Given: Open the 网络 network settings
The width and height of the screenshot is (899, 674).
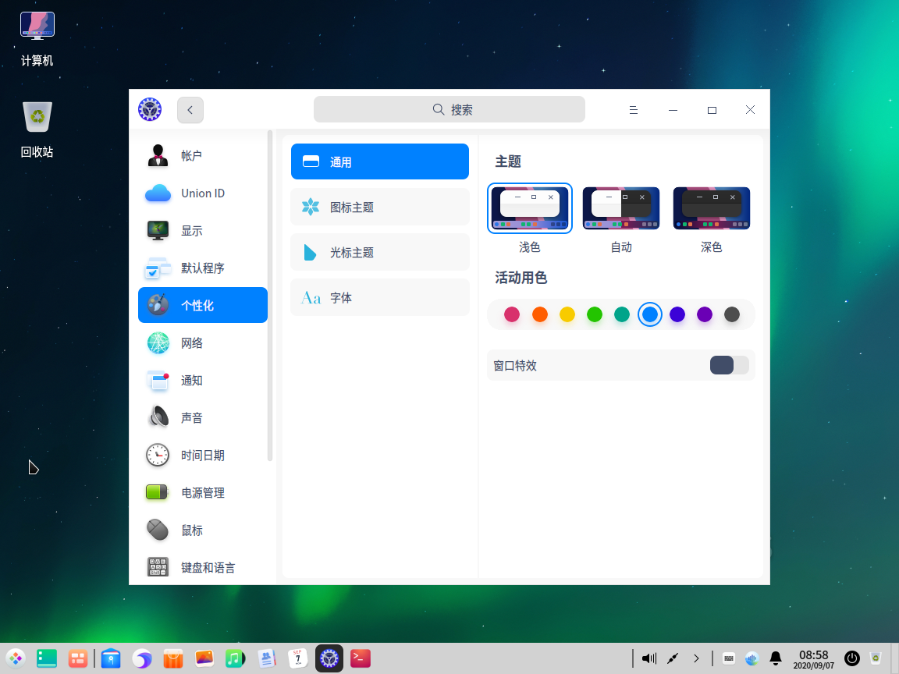Looking at the screenshot, I should click(x=202, y=342).
